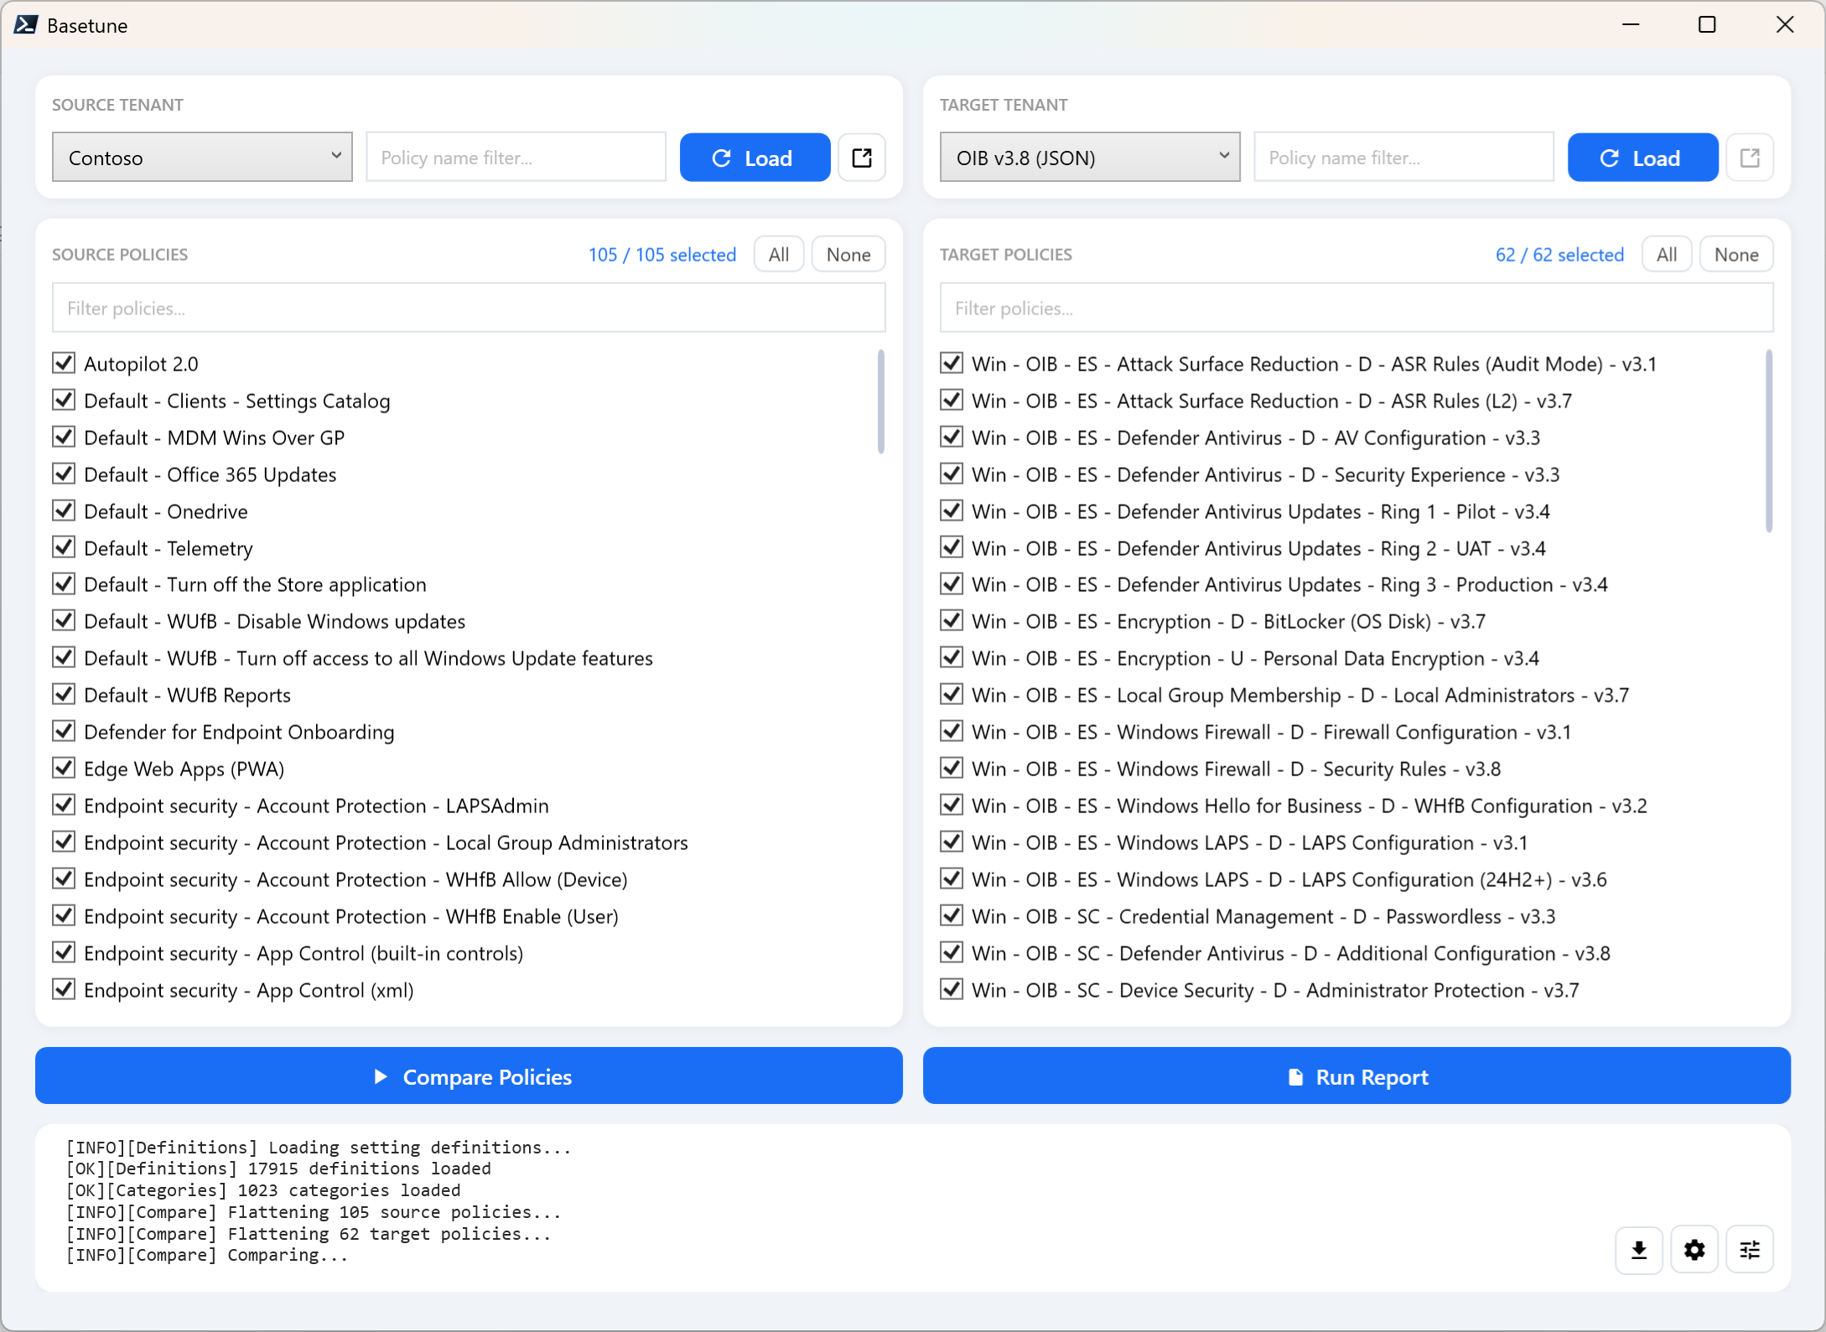
Task: Open the sliders options icon
Action: [1750, 1250]
